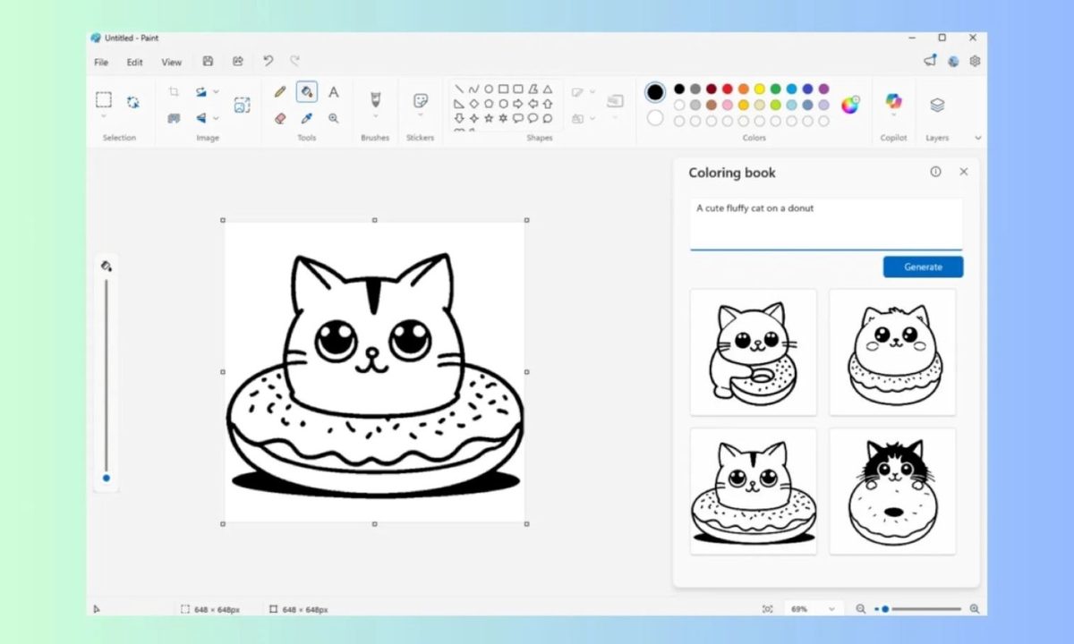This screenshot has height=644, width=1074.
Task: Close the Coloring book panel
Action: [963, 172]
